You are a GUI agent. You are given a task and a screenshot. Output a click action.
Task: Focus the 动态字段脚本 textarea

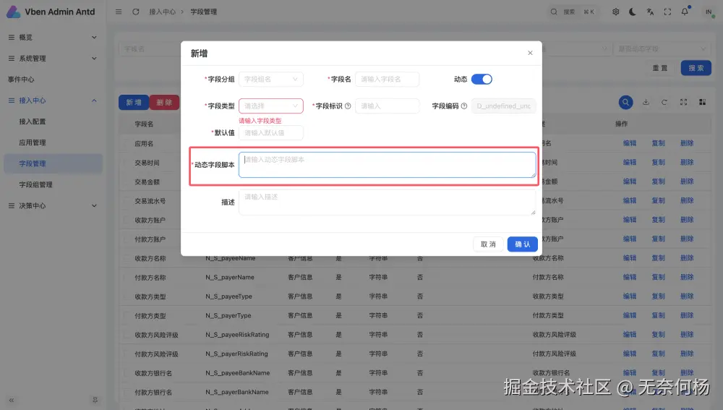[x=388, y=165]
